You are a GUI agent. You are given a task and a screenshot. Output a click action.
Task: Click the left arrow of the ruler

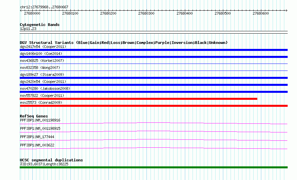click(21, 10)
